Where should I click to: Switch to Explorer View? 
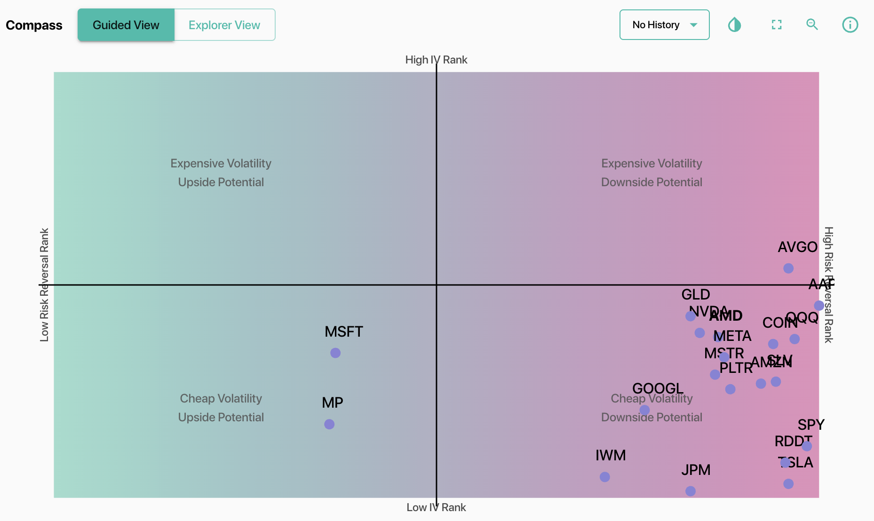pos(224,25)
